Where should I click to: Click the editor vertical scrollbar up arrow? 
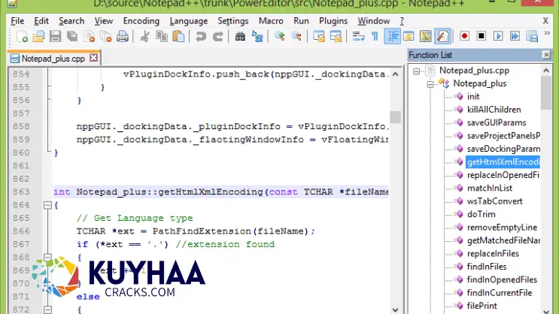pyautogui.click(x=396, y=74)
